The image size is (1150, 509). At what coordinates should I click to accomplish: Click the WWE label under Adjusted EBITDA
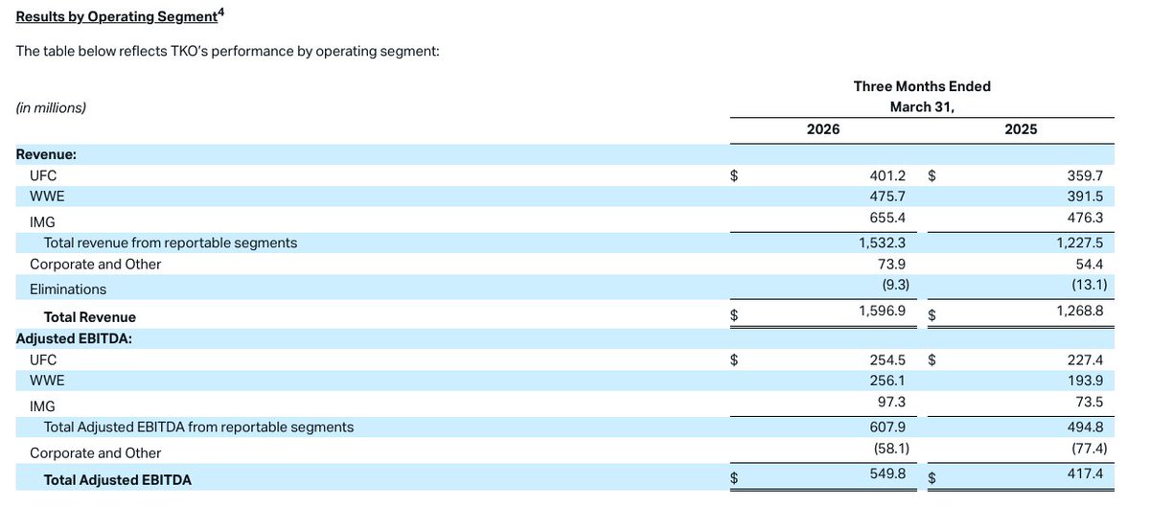point(46,380)
